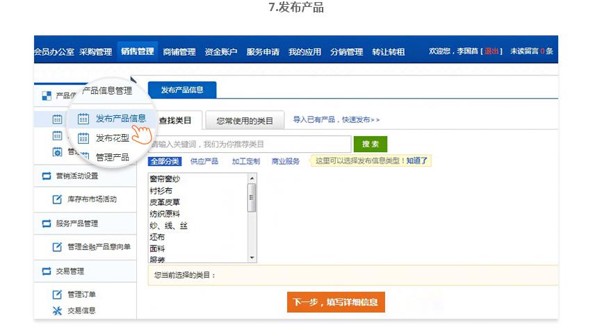
Task: Click tools icon beside 交易信息
Action: [57, 311]
